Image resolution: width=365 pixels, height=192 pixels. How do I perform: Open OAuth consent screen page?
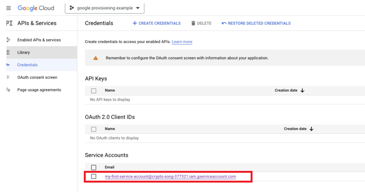(37, 77)
